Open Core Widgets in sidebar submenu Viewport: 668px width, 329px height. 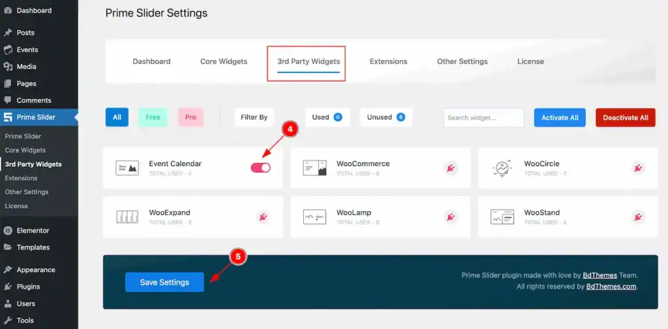(25, 150)
